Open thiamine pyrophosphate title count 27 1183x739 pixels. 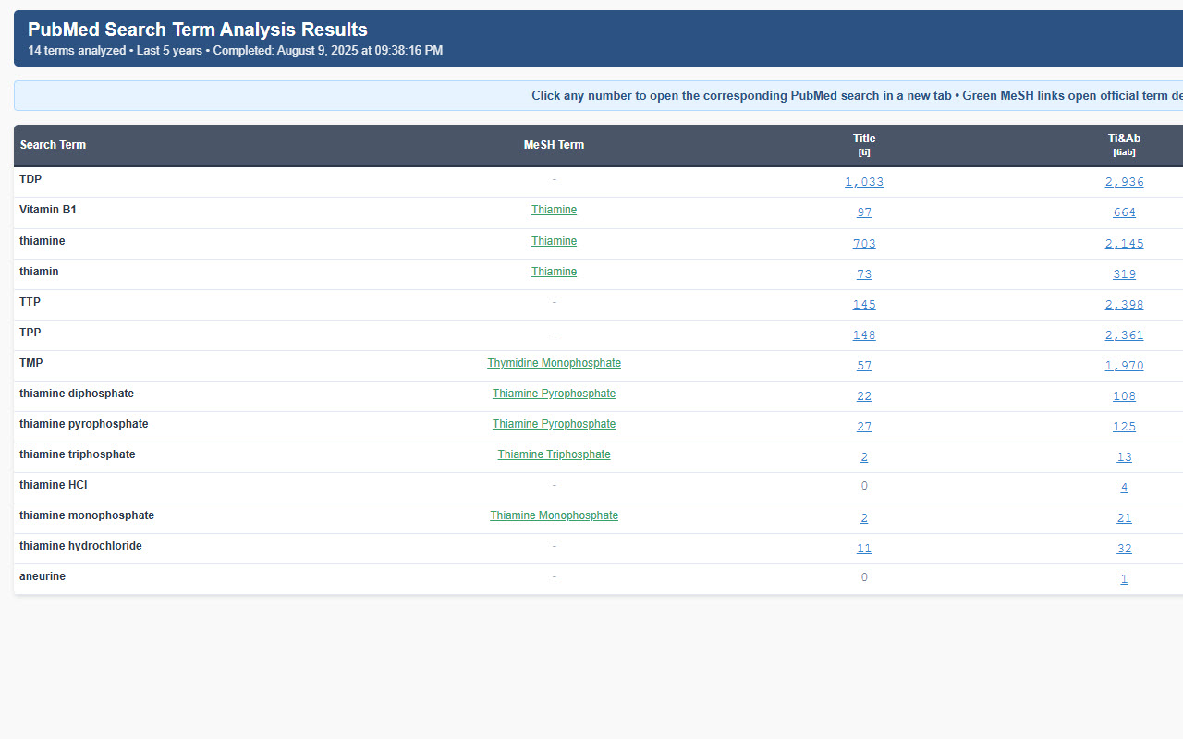864,427
